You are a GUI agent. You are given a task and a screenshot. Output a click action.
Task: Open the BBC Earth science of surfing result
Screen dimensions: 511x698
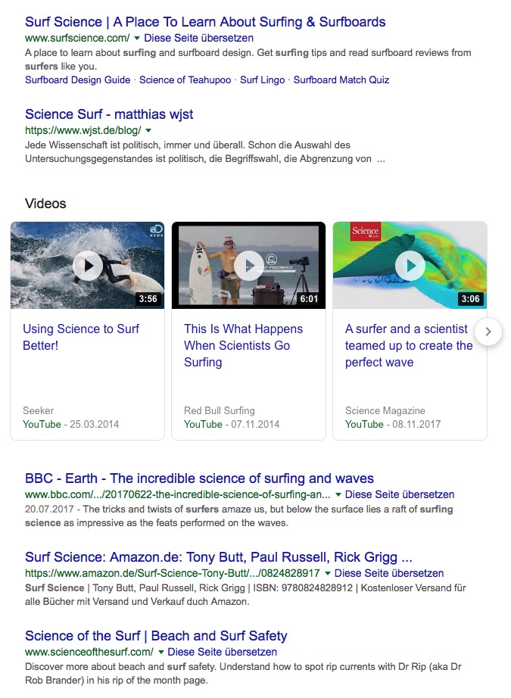pos(199,478)
